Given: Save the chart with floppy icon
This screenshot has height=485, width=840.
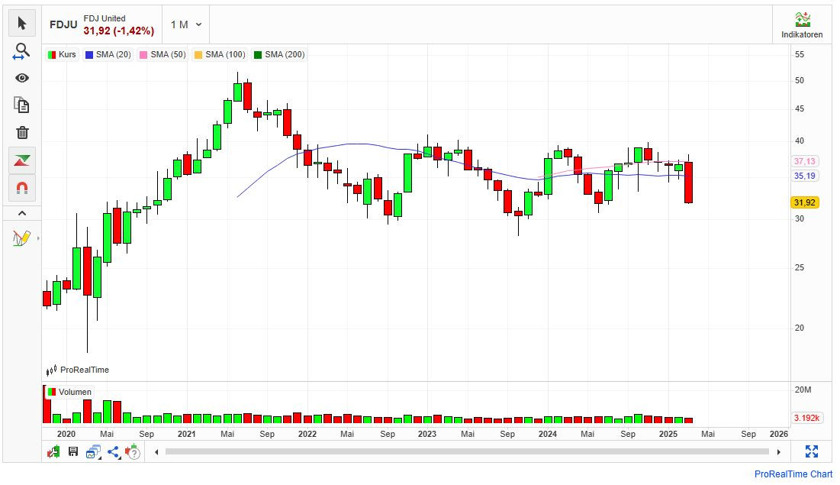Looking at the screenshot, I should [x=73, y=451].
